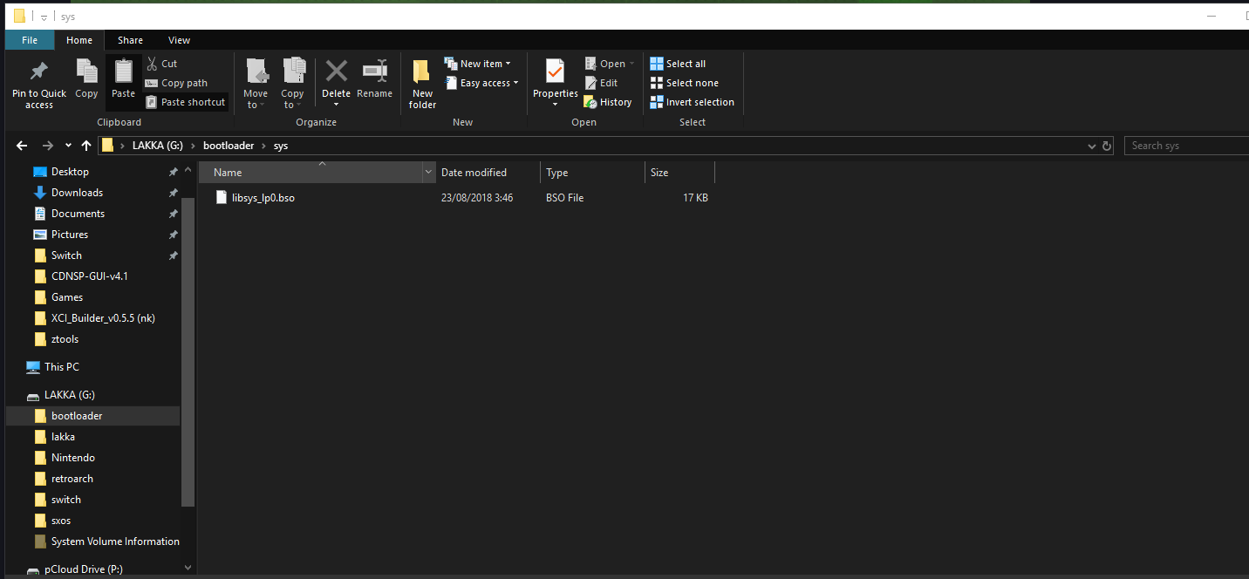The width and height of the screenshot is (1249, 579).
Task: Refresh the current folder
Action: 1108,146
